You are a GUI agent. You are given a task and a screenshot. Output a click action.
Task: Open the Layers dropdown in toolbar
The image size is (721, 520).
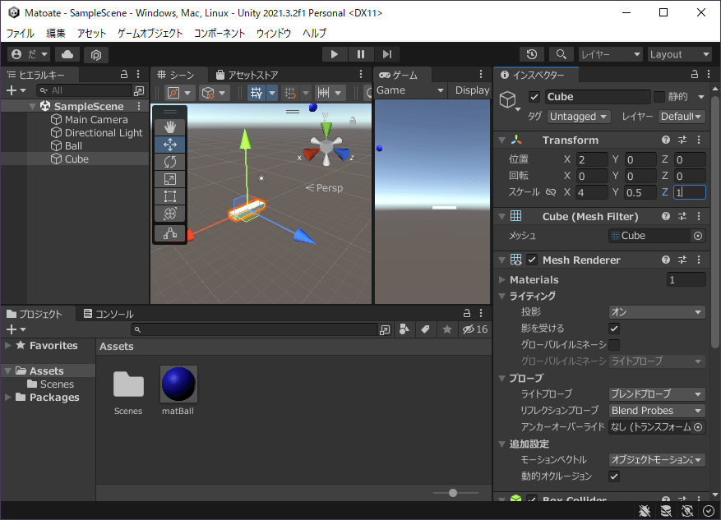click(x=611, y=54)
